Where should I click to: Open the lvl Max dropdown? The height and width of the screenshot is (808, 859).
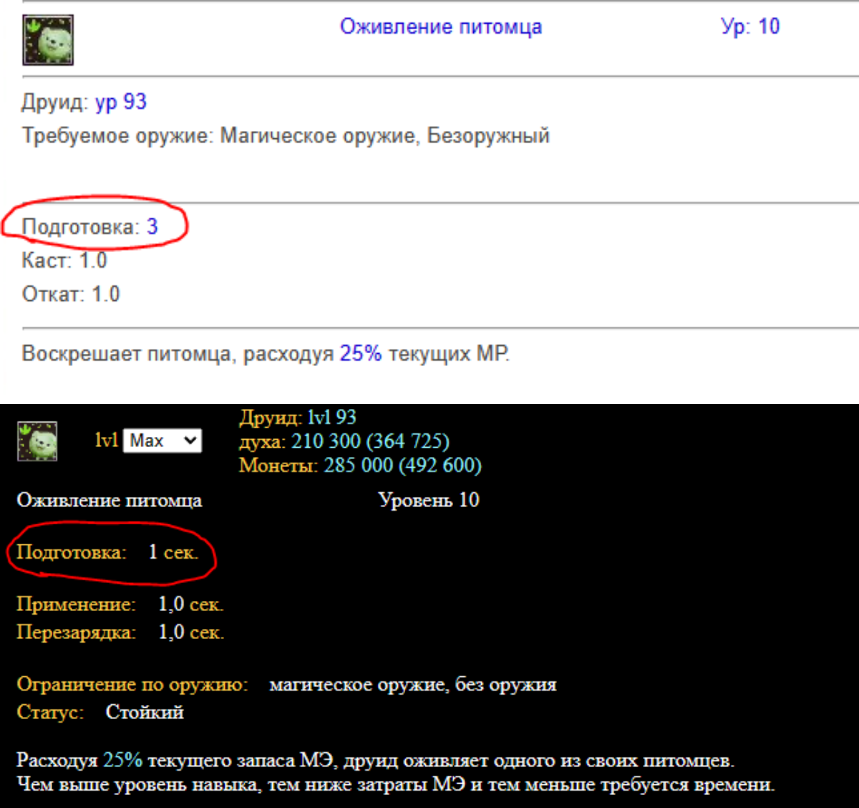pyautogui.click(x=162, y=441)
